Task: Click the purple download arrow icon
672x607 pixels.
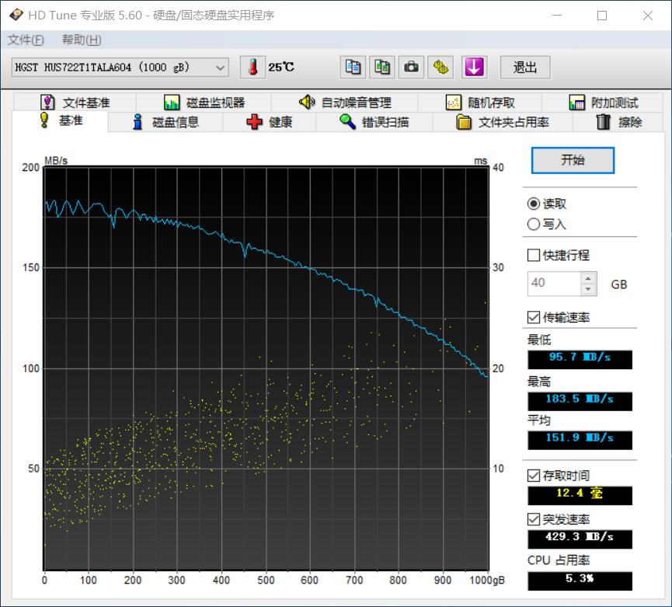Action: coord(474,68)
